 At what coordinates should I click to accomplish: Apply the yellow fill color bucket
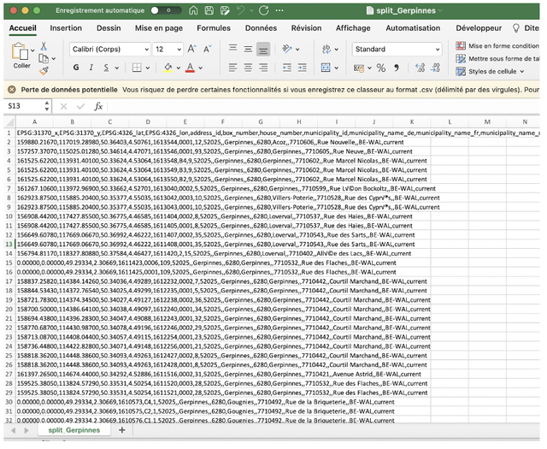(x=168, y=68)
